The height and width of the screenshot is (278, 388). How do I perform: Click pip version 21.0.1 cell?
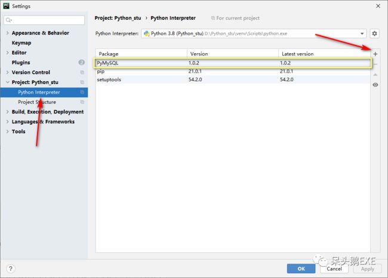[x=195, y=71]
